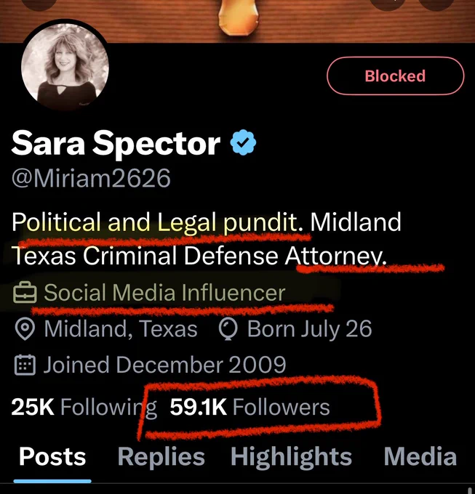
Task: Click the birthday balloon icon
Action: (x=228, y=330)
